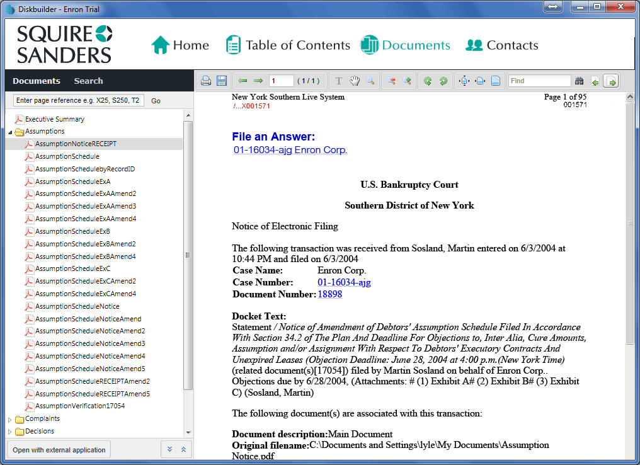Collapse all tree nodes with double-up chevrons

(x=183, y=449)
